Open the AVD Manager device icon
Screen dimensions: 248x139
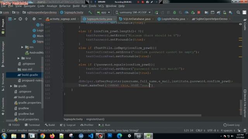tap(224, 12)
